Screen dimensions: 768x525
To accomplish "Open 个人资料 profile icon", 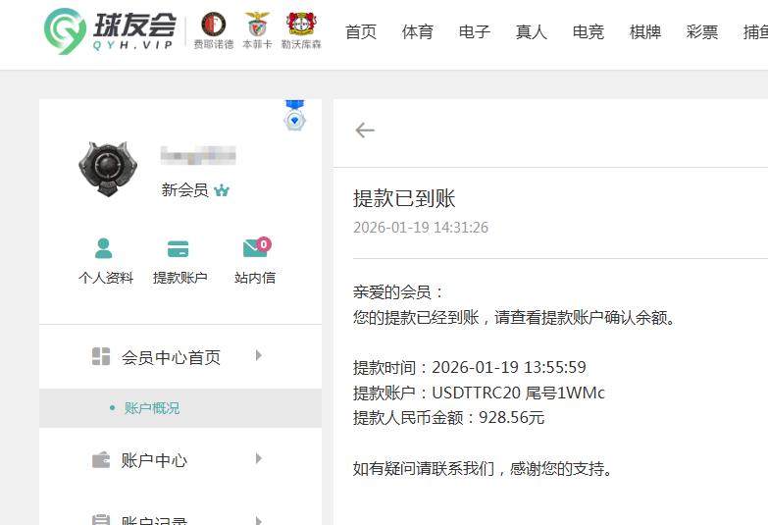I will (103, 248).
